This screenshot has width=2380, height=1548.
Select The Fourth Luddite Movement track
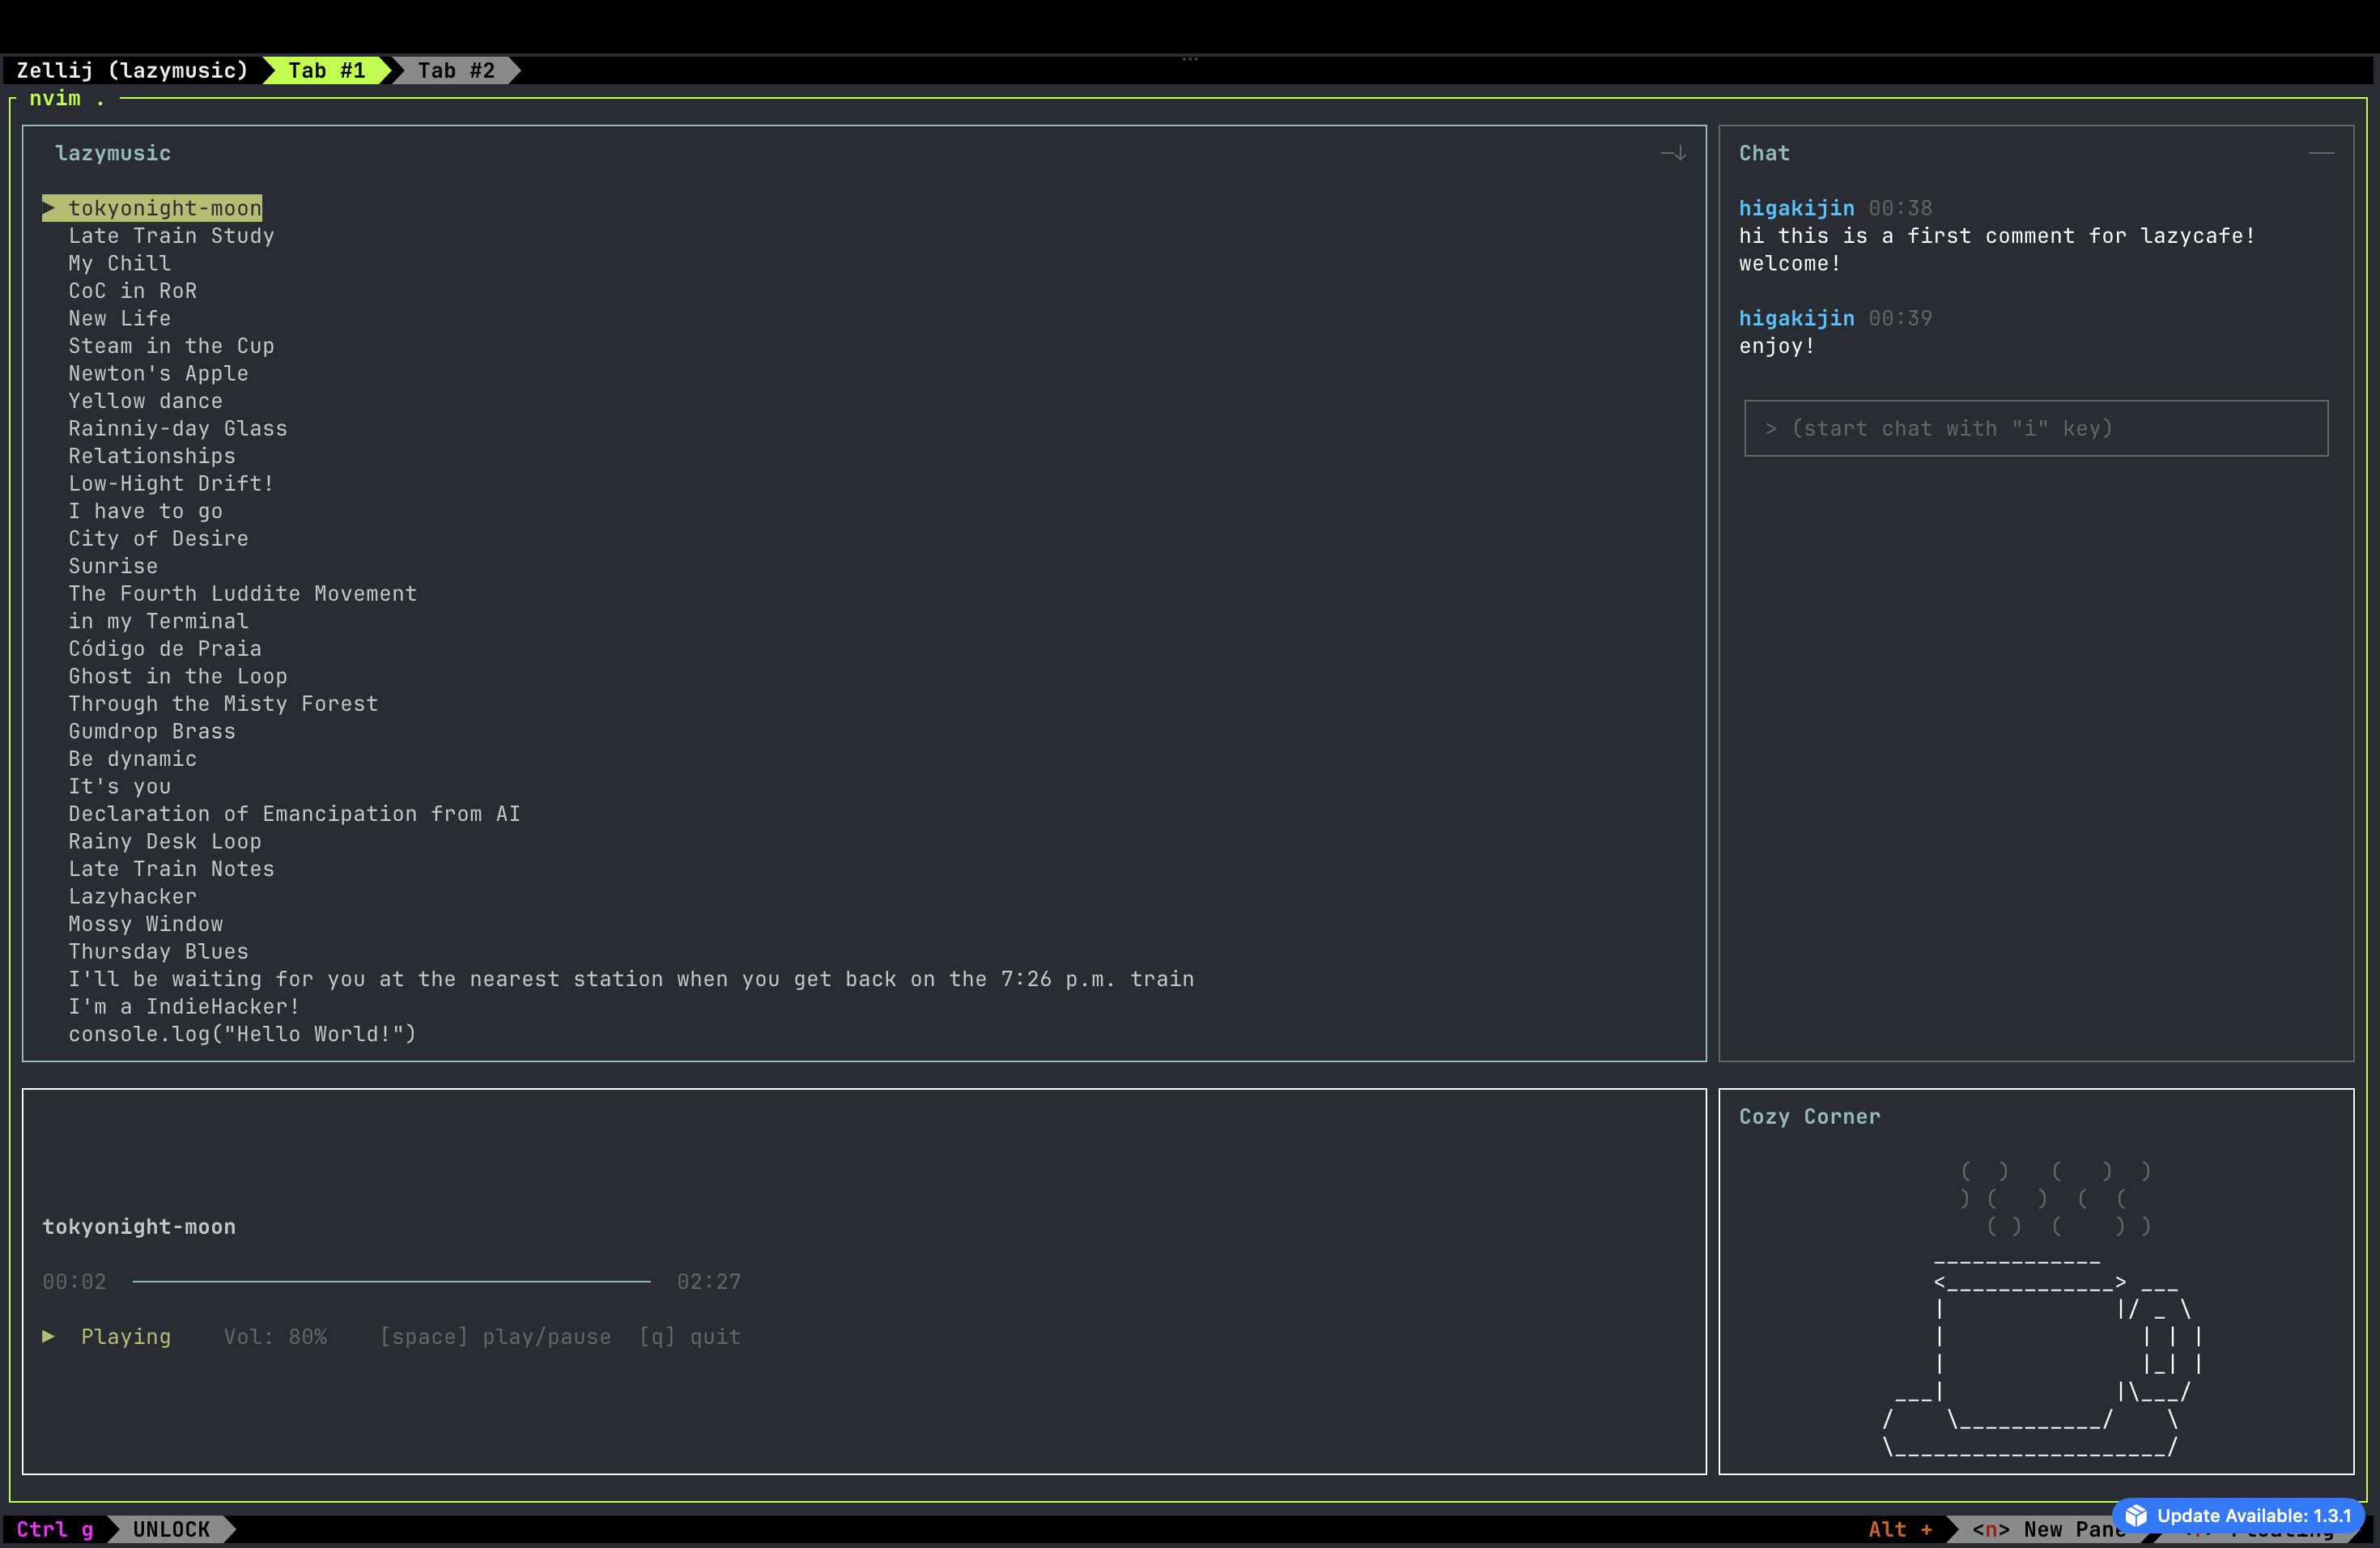pyautogui.click(x=242, y=594)
